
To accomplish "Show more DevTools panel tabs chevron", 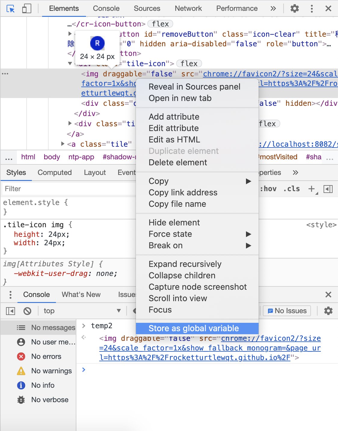I will 273,8.
